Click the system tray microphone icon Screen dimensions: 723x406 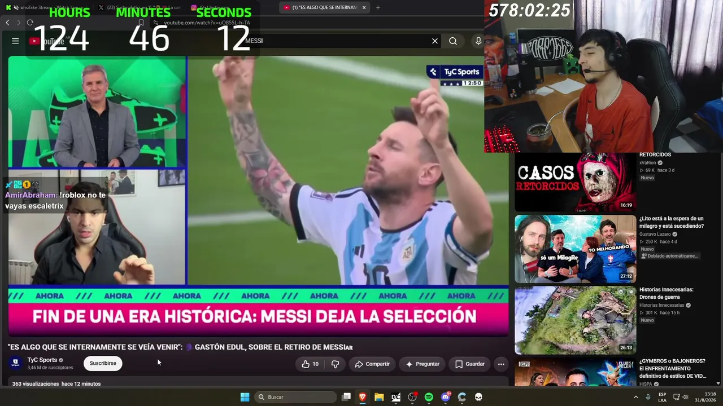(648, 397)
